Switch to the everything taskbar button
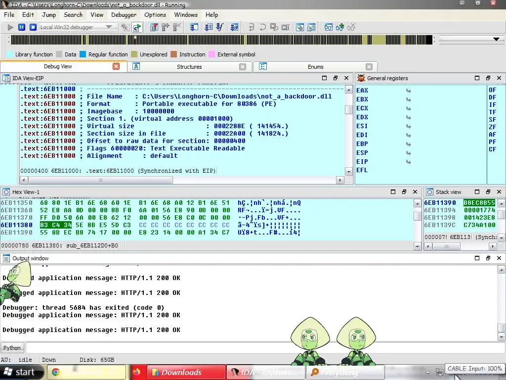Viewport: 506px width, 380px height. 345,372
